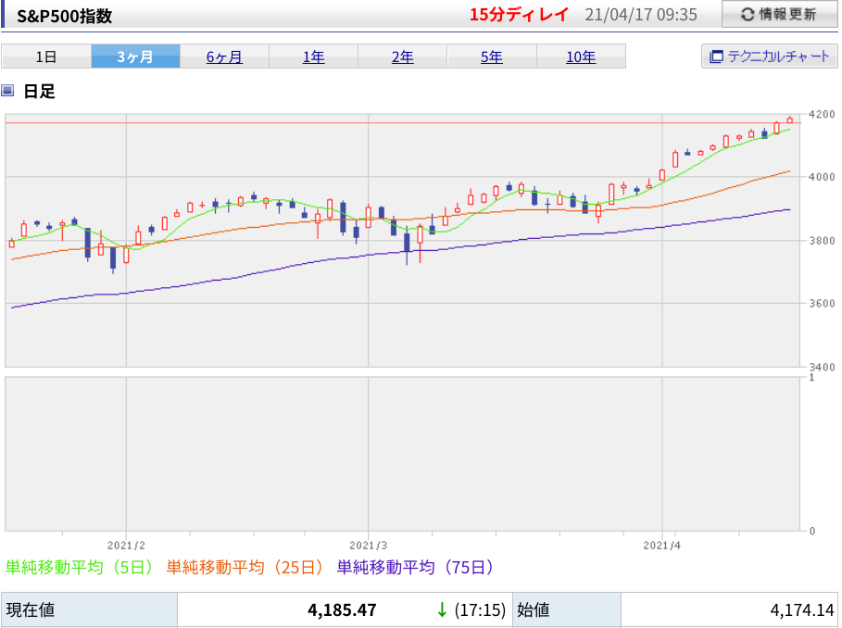This screenshot has height=628, width=842.
Task: Click the opening value 4,174.14
Action: (x=802, y=610)
